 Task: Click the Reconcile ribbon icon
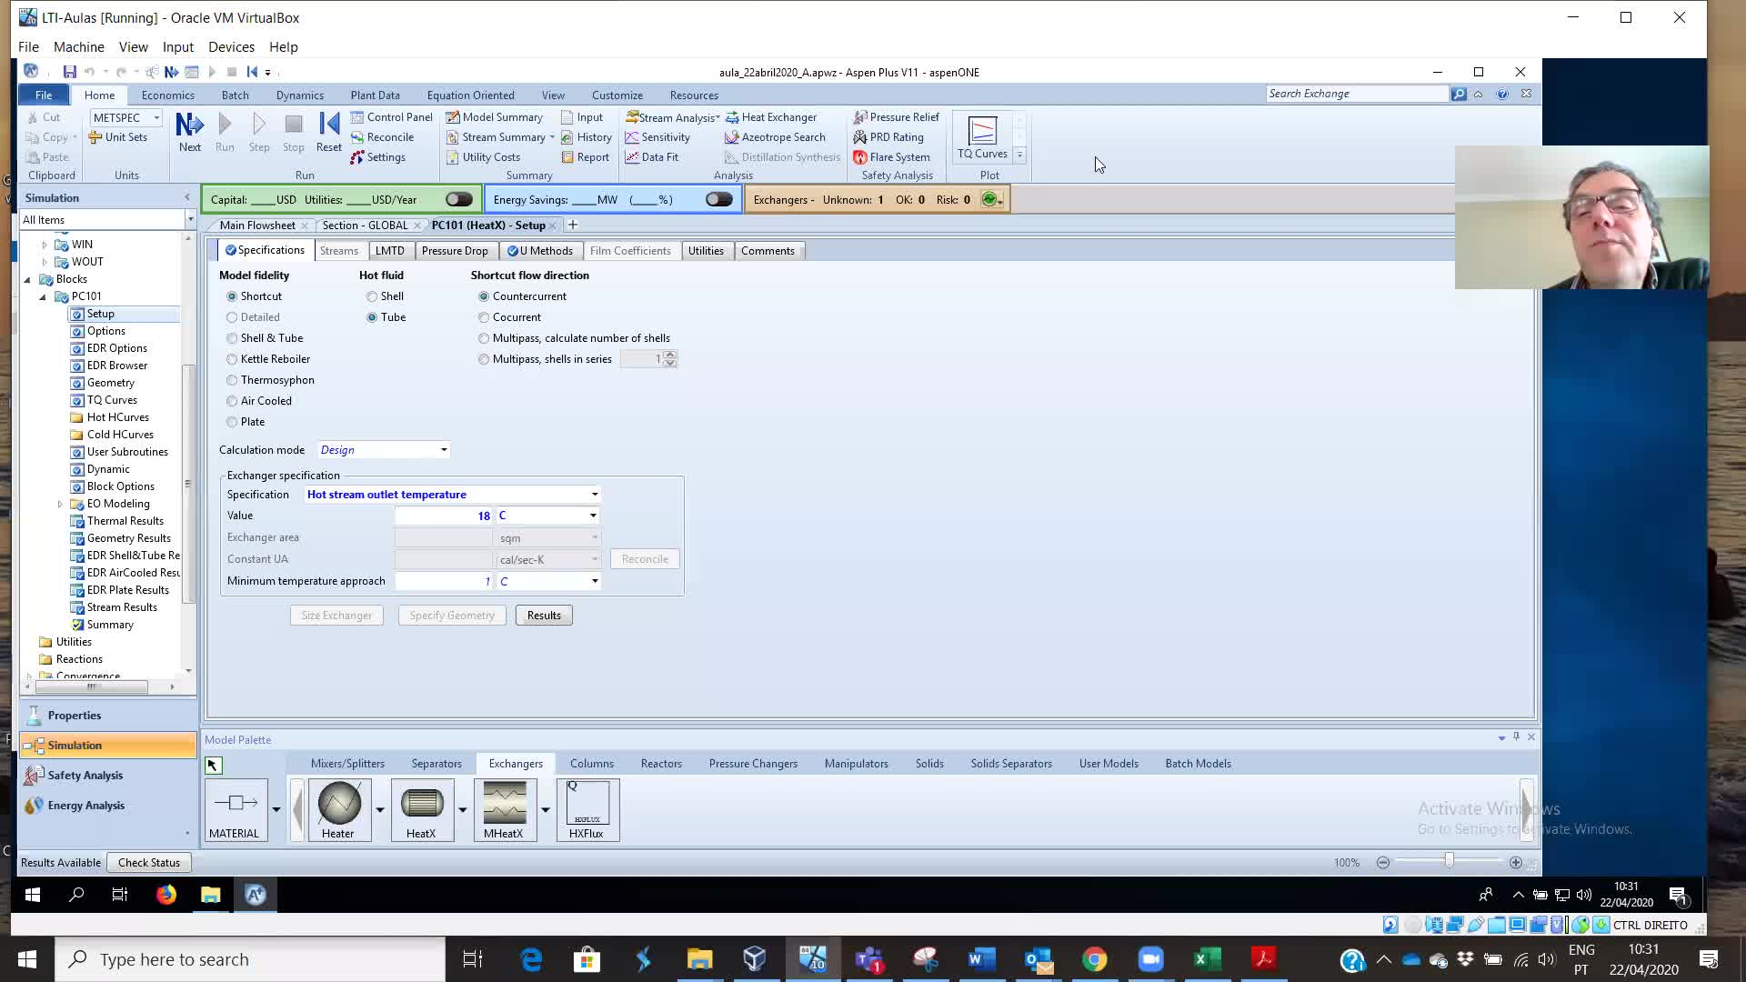pos(382,137)
